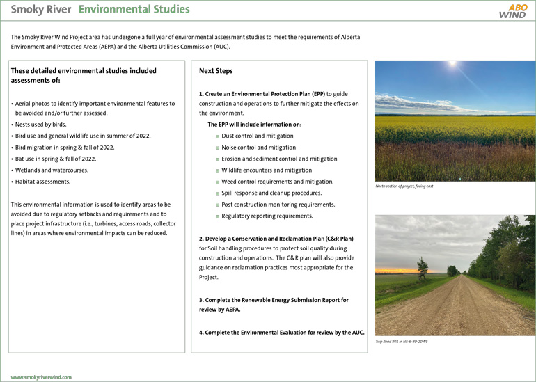The height and width of the screenshot is (382, 536).
Task: Click 'Spill response and cleanup procedures.' item
Action: pos(271,193)
